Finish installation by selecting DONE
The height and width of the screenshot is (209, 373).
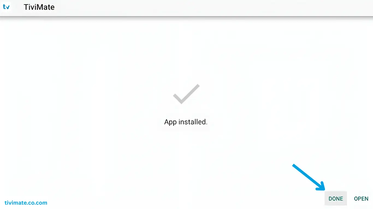click(x=336, y=198)
